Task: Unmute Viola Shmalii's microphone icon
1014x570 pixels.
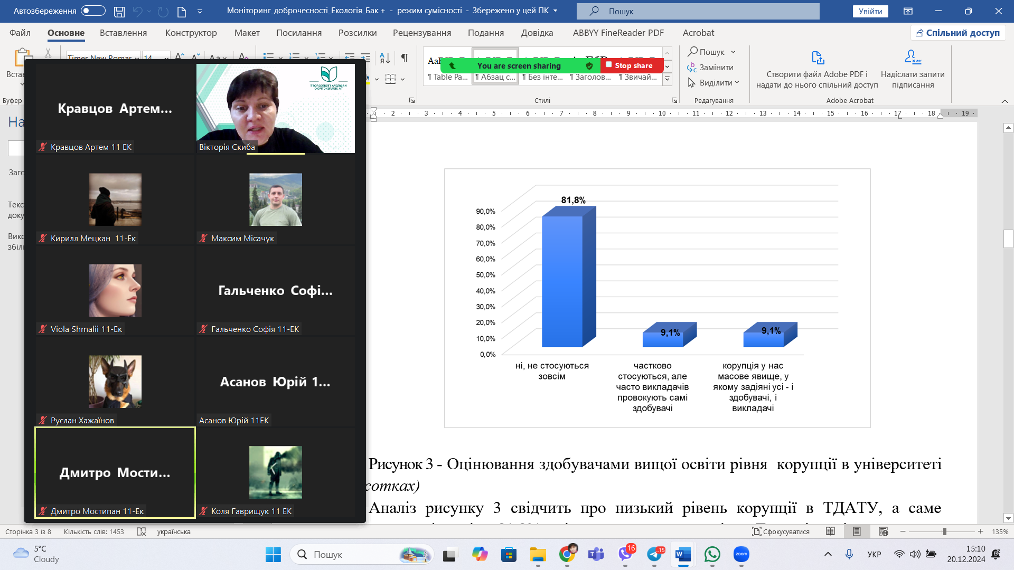Action: (43, 329)
